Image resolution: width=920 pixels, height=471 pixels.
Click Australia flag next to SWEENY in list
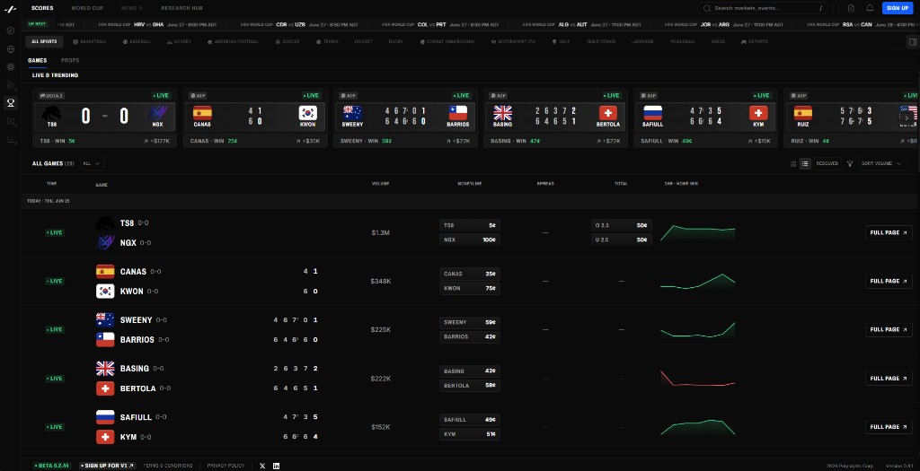click(x=105, y=320)
